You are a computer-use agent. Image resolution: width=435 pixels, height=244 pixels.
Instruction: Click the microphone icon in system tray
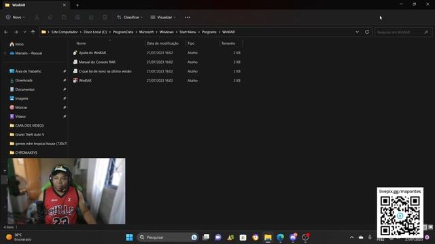coord(370,237)
